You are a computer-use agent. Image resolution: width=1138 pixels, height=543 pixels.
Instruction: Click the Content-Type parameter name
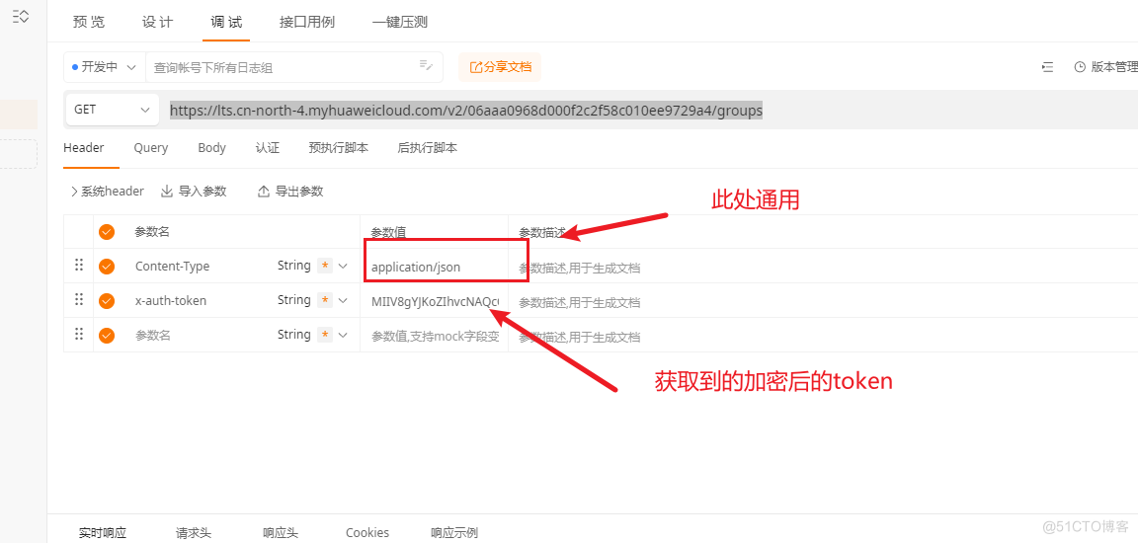click(x=172, y=267)
